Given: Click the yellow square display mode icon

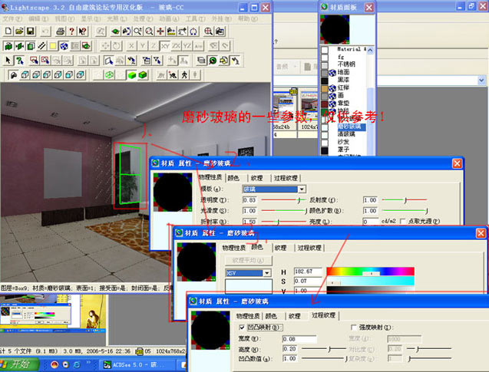Looking at the screenshot, I should pyautogui.click(x=53, y=46).
